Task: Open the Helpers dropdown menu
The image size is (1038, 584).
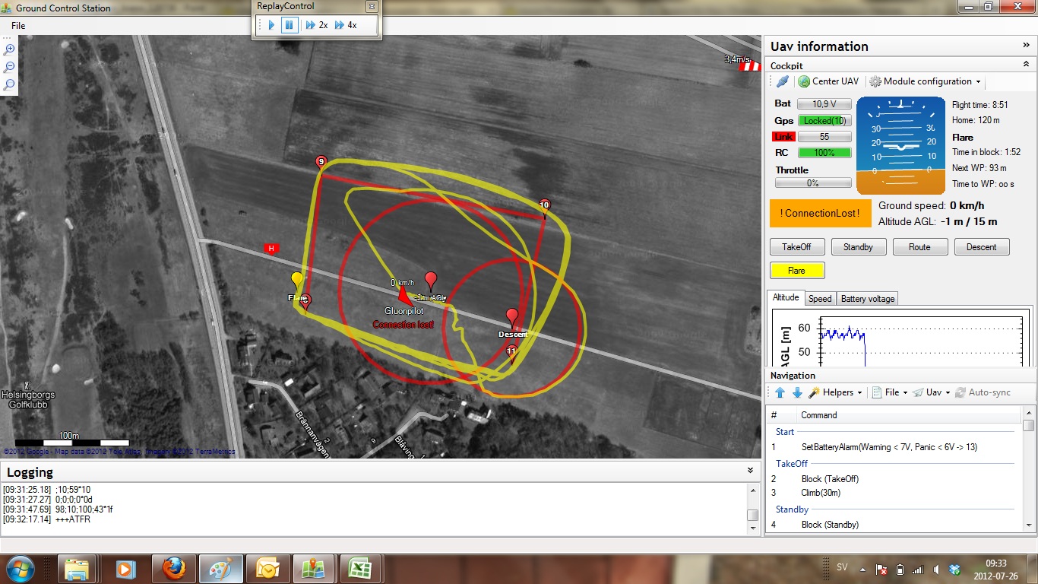Action: point(835,392)
